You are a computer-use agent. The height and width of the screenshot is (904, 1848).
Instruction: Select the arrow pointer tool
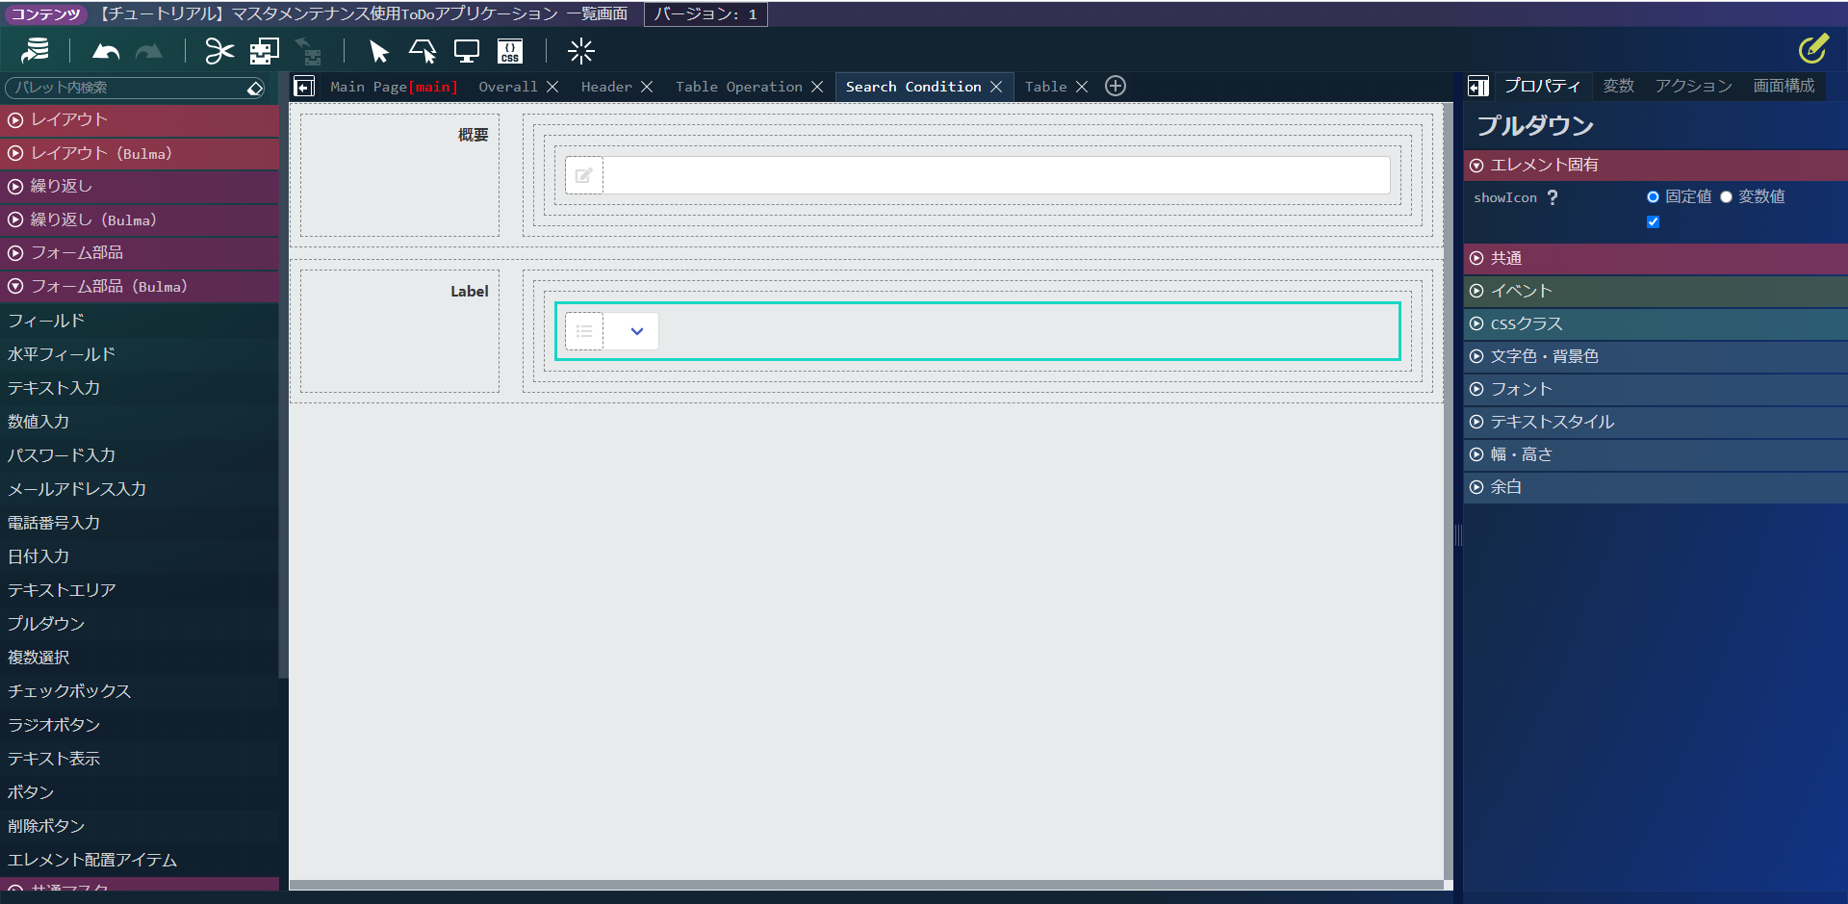pos(378,51)
